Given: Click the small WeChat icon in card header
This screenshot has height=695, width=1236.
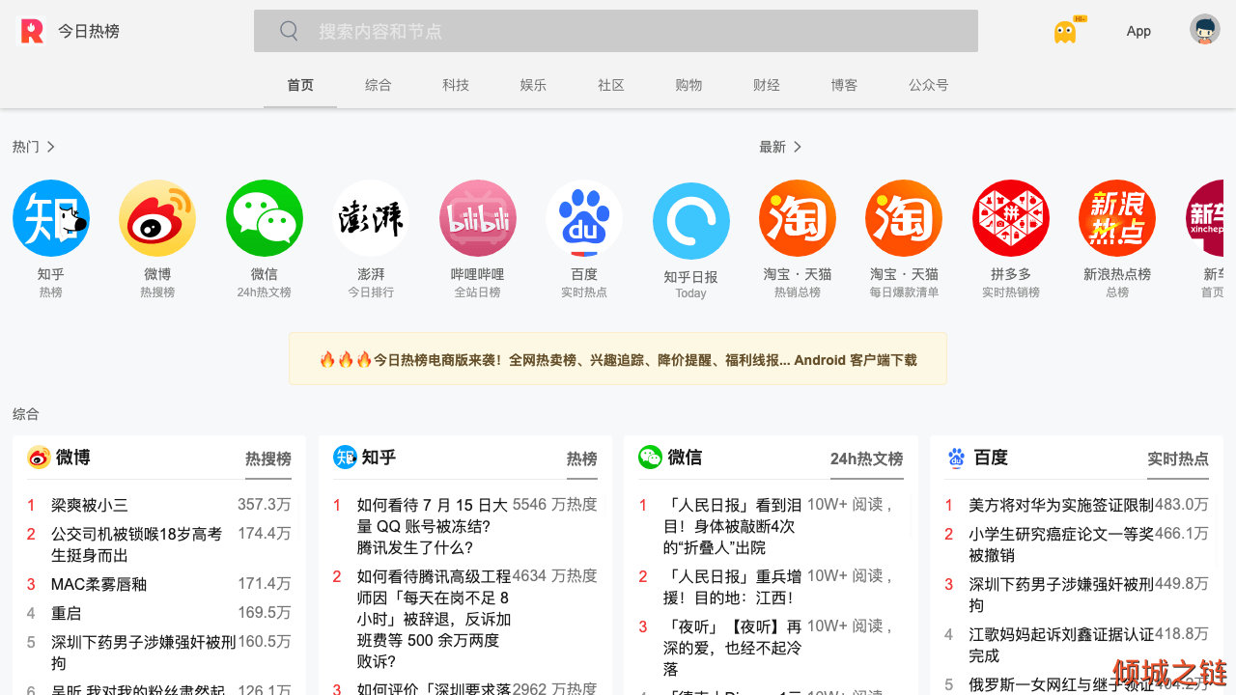Looking at the screenshot, I should (650, 458).
